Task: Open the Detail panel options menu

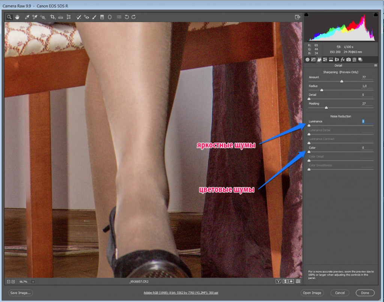Action: point(375,65)
